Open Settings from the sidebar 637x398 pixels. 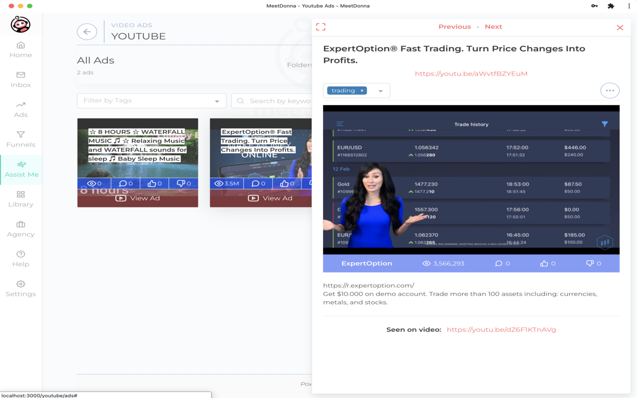(20, 289)
